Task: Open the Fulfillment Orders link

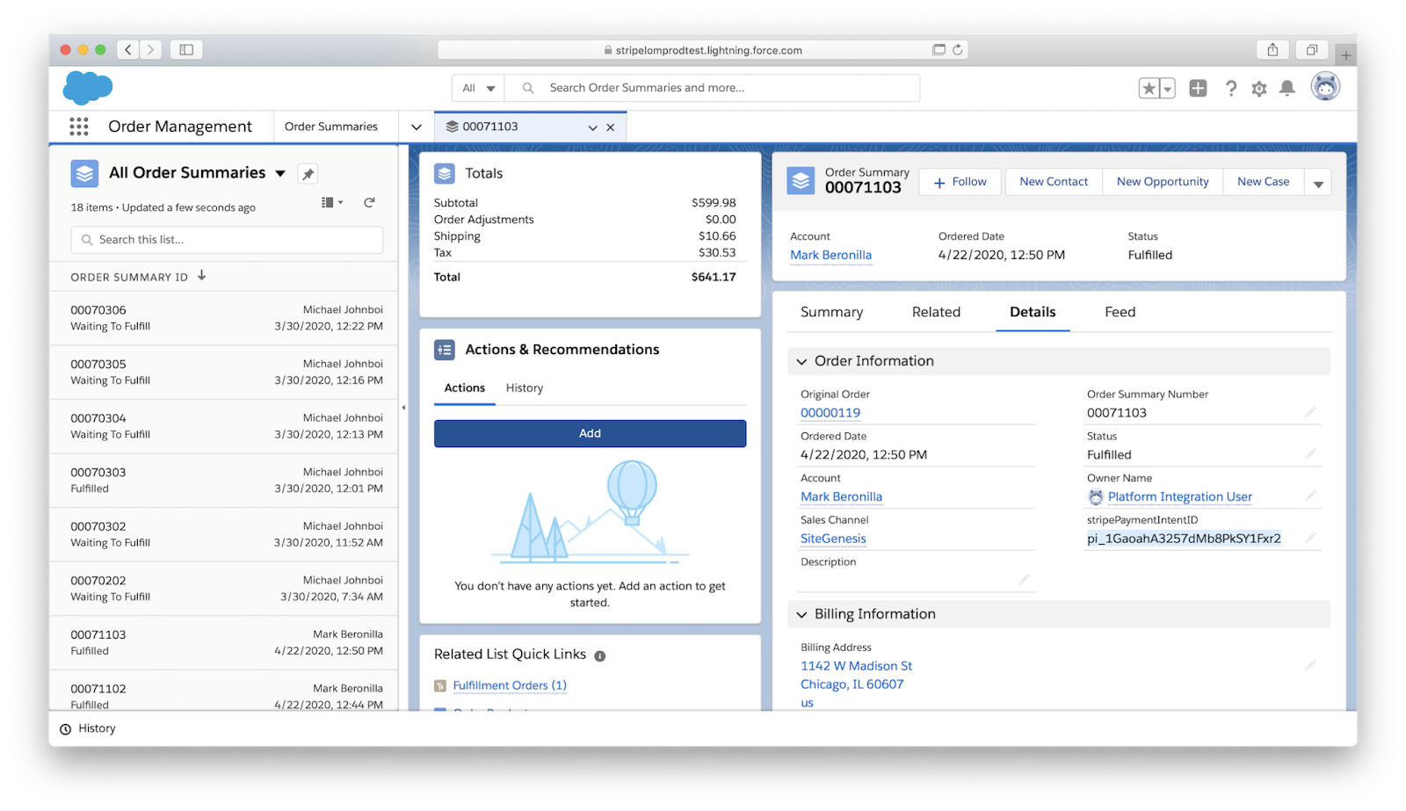Action: pos(509,685)
